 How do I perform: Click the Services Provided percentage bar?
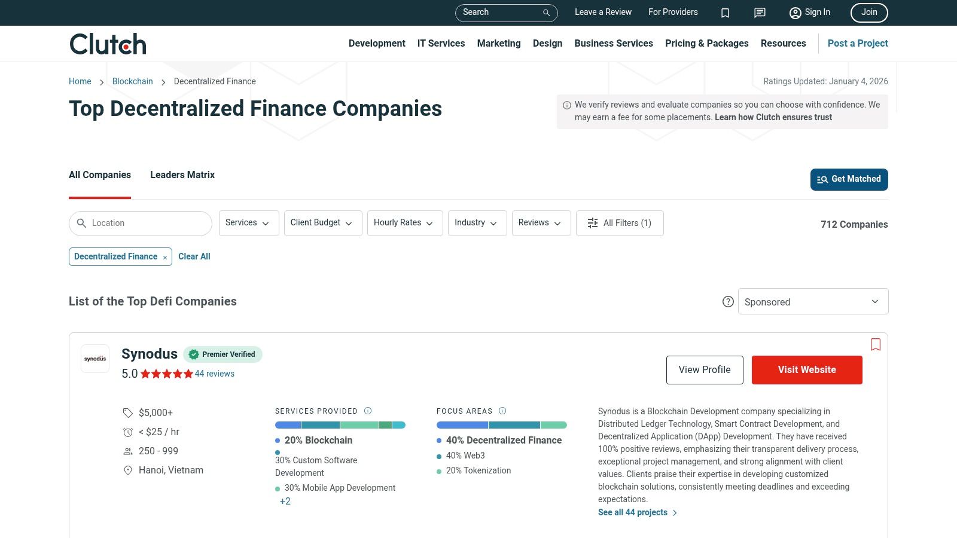(x=340, y=425)
